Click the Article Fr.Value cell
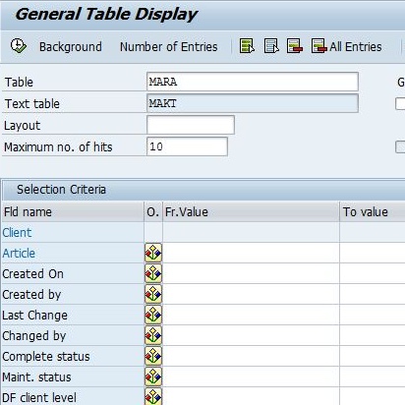Image resolution: width=405 pixels, height=405 pixels. point(251,253)
